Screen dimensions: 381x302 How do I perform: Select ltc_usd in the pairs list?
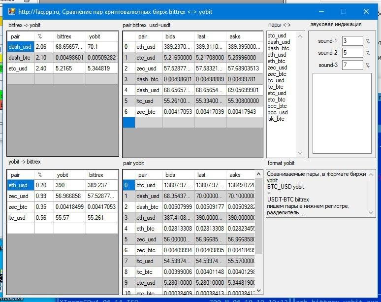276,80
